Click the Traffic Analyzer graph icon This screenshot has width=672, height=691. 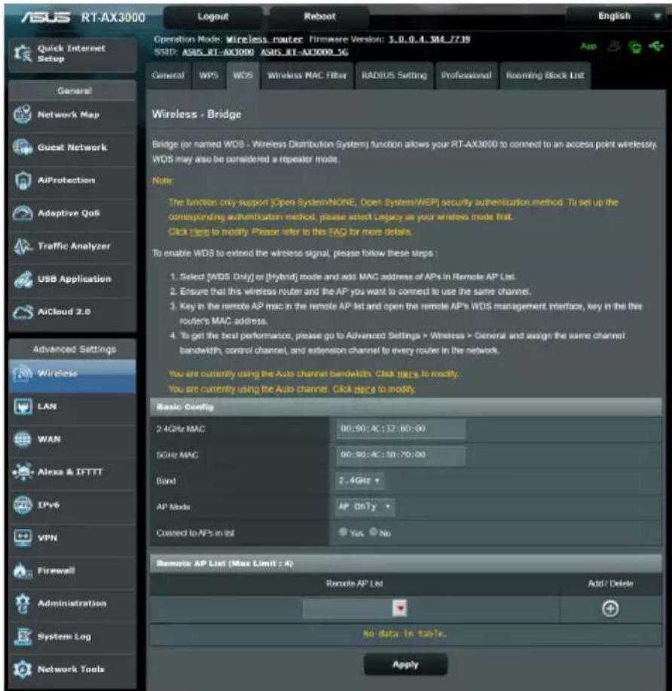(x=23, y=246)
